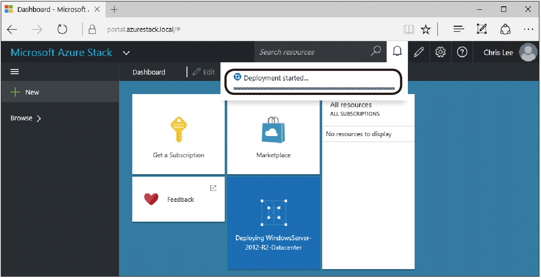Click the search magnifier icon
Screen dimensions: 541x278
(376, 52)
